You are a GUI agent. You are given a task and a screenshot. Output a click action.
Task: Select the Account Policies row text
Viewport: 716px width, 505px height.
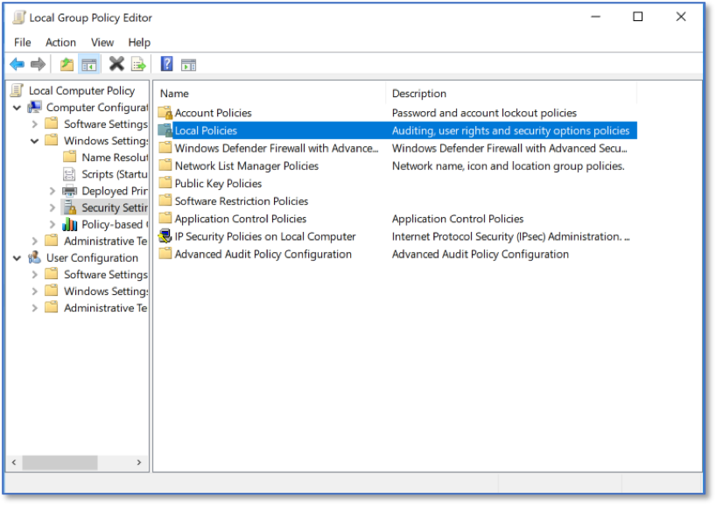[x=213, y=113]
